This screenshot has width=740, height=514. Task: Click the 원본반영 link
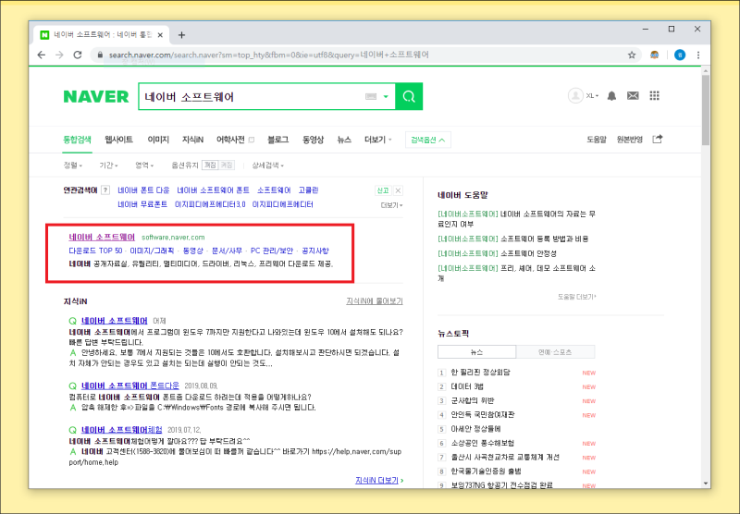(x=630, y=140)
